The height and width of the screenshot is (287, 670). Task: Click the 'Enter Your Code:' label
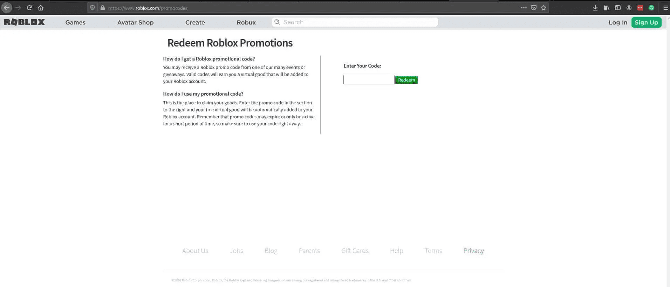(x=362, y=66)
